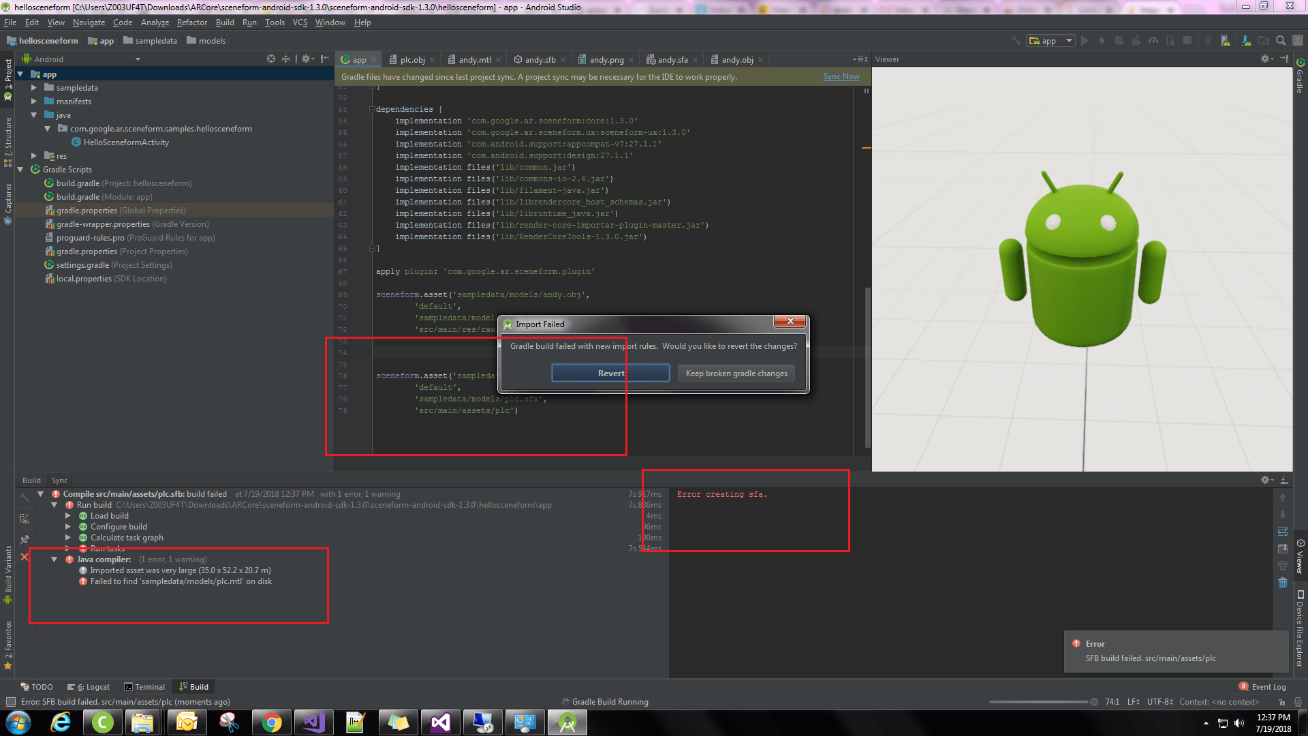Image resolution: width=1308 pixels, height=736 pixels.
Task: Click the Sync Now link
Action: [841, 76]
